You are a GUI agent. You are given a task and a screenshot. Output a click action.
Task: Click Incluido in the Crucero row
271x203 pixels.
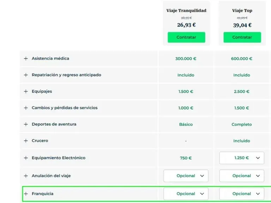pos(242,141)
